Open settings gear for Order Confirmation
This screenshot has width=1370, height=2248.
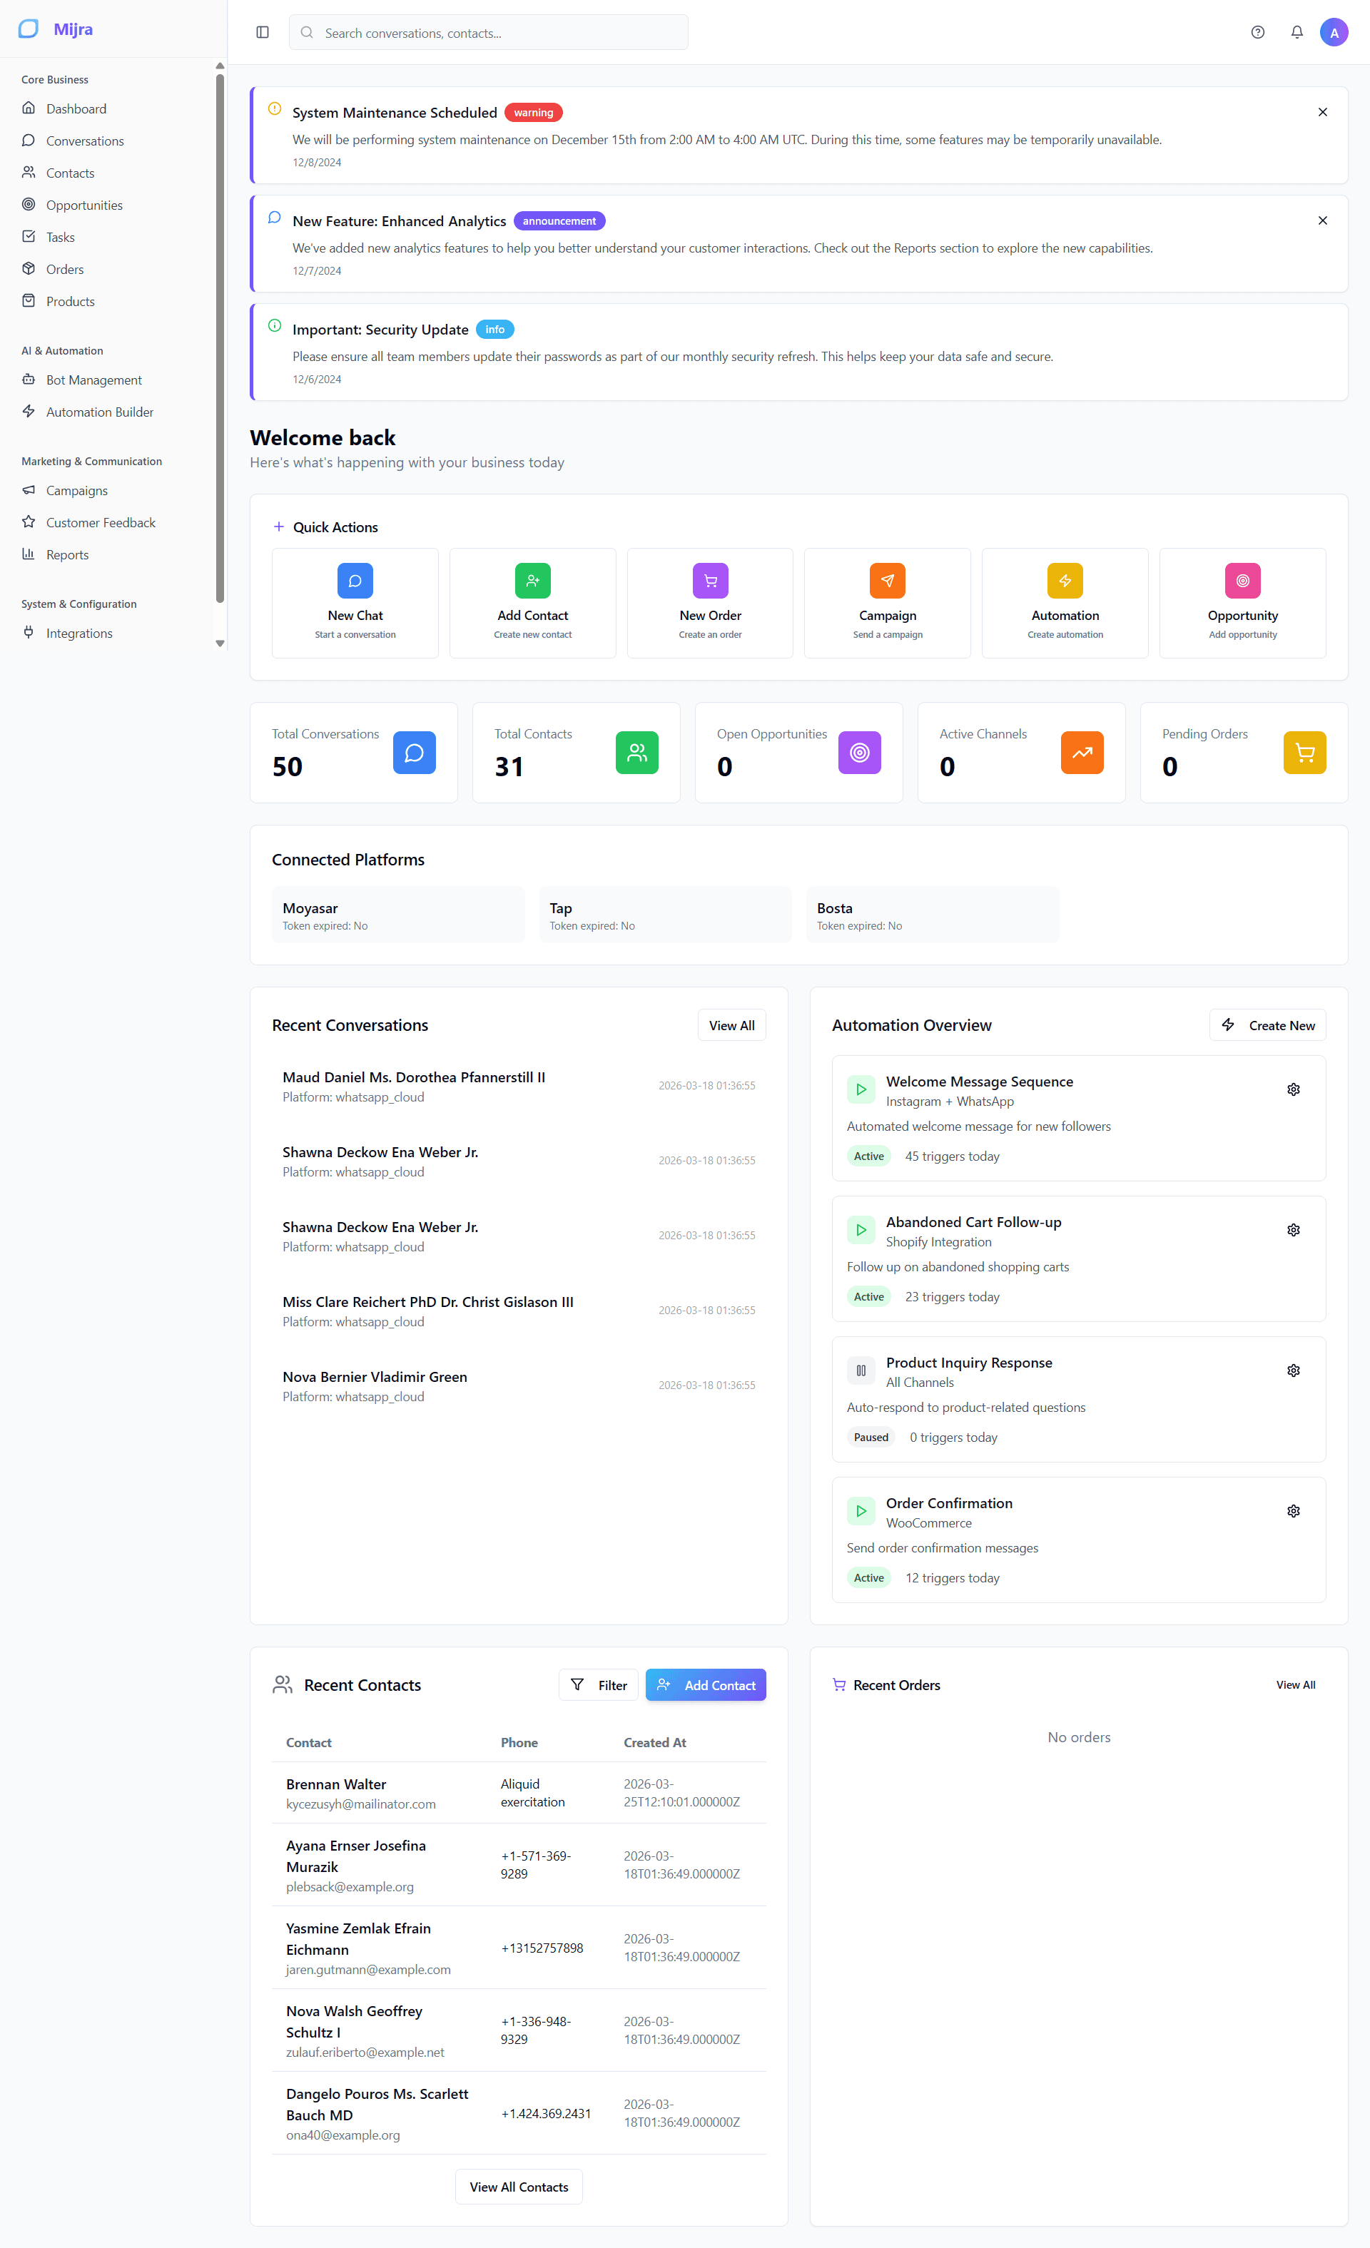tap(1292, 1511)
